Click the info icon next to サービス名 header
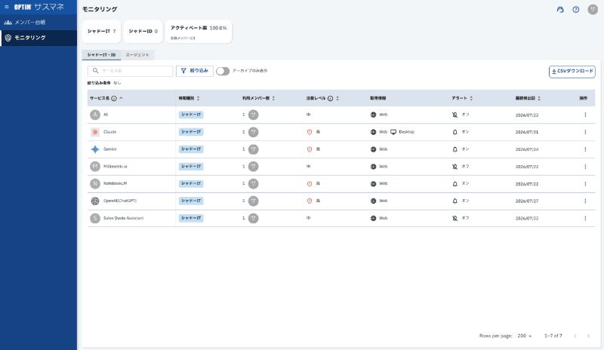The width and height of the screenshot is (604, 350). 114,99
